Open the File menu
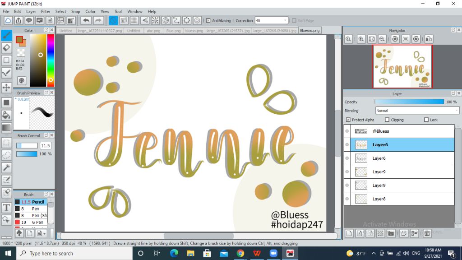The width and height of the screenshot is (462, 260). point(5,11)
